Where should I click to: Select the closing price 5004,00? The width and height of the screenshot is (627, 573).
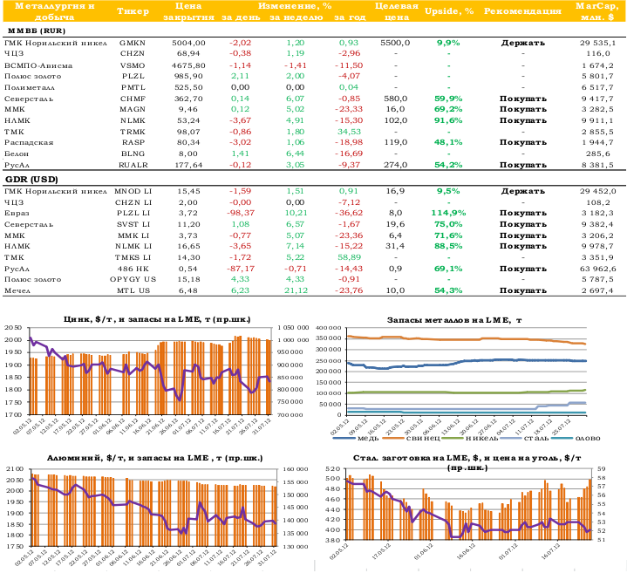188,43
